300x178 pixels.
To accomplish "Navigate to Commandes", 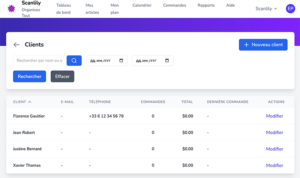I will click(x=174, y=5).
